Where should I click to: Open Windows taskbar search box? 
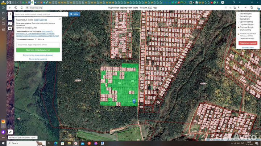[21, 143]
